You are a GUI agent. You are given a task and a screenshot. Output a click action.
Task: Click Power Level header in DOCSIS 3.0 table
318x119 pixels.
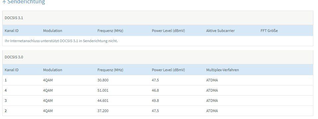[x=168, y=70]
